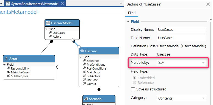Collapse the Field section in settings panel
This screenshot has height=105, width=213.
(128, 21)
